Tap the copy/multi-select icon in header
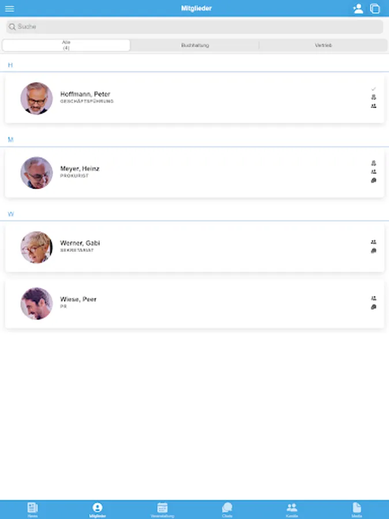Image resolution: width=389 pixels, height=519 pixels. [x=375, y=9]
